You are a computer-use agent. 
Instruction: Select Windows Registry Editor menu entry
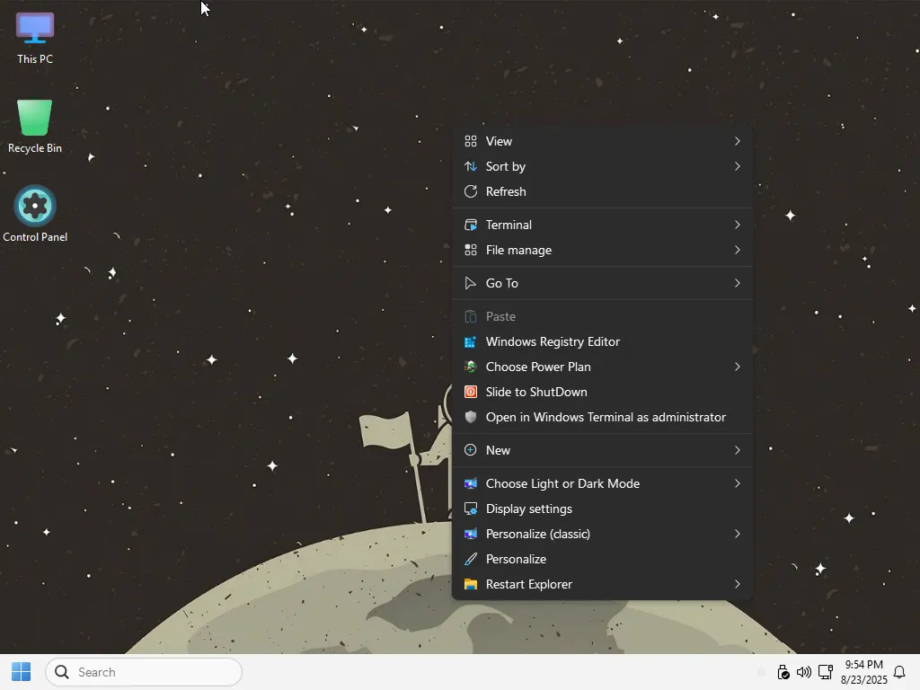point(603,342)
